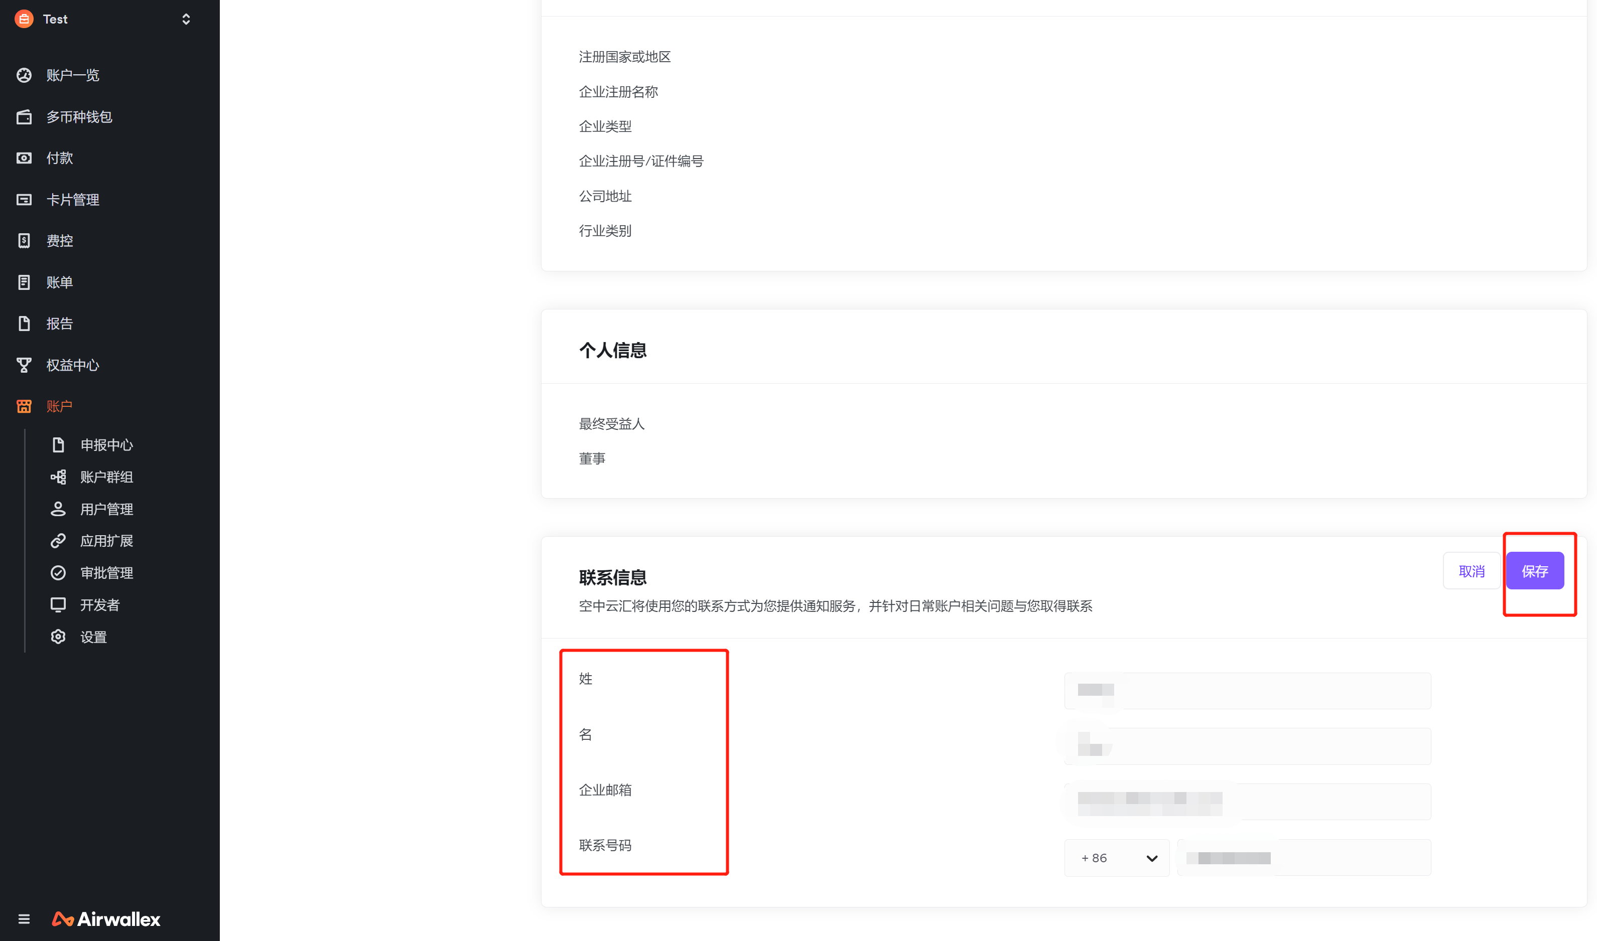Open 用户管理 submenu item

point(106,509)
